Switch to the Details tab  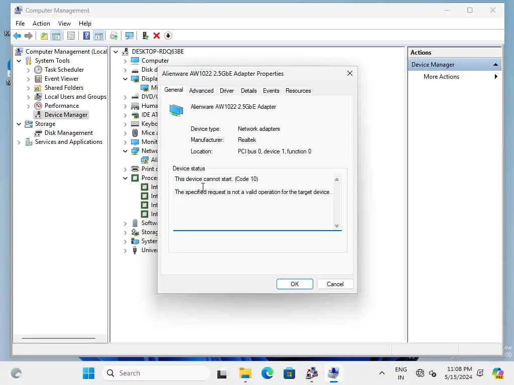(x=249, y=91)
